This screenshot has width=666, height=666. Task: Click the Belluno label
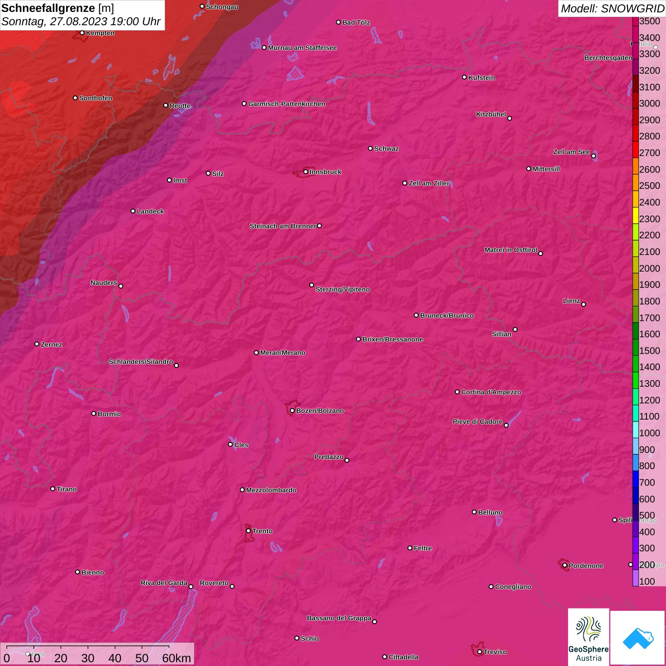[x=490, y=512]
